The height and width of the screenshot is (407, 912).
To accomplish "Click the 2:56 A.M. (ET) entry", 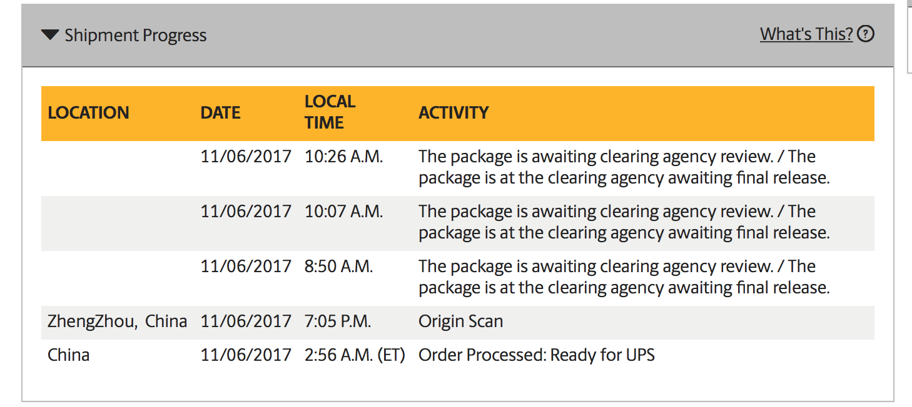I will (x=355, y=355).
